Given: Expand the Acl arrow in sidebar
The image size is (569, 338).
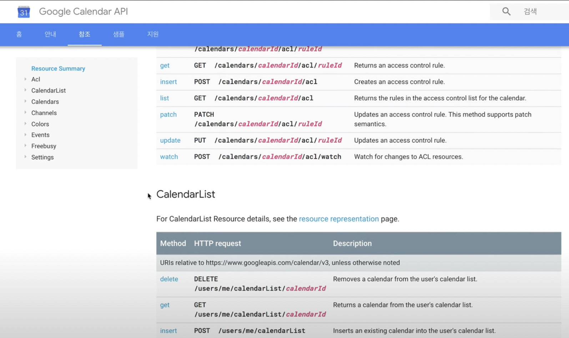Looking at the screenshot, I should pyautogui.click(x=25, y=79).
